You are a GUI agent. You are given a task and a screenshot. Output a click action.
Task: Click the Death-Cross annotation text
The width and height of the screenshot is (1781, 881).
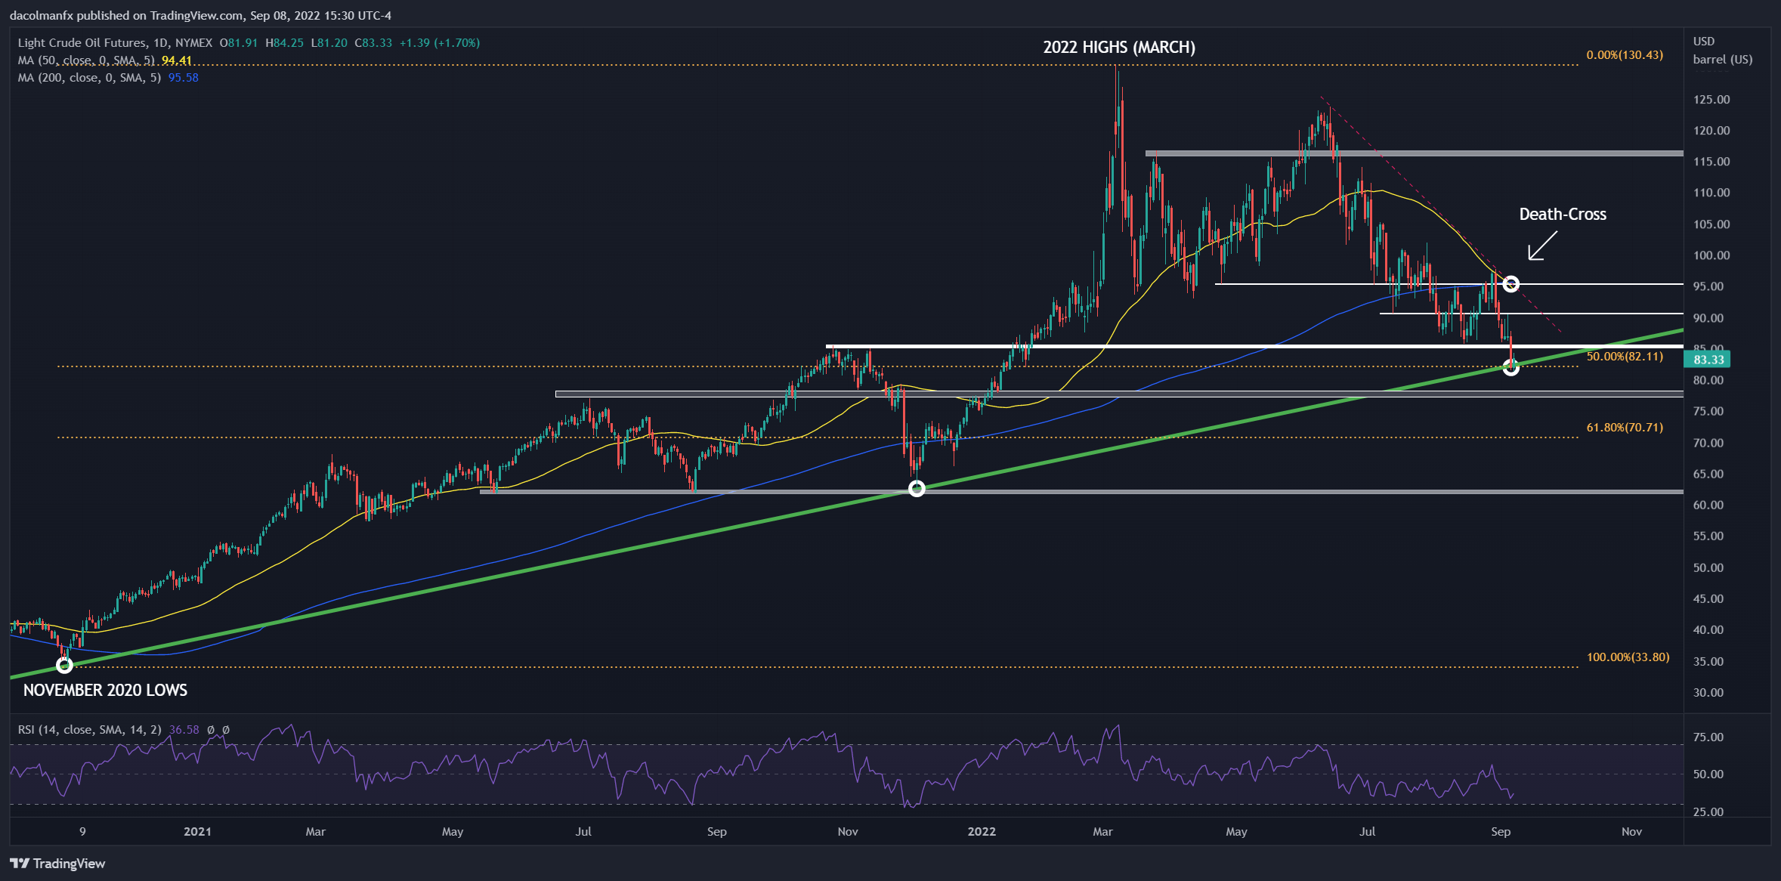[1563, 215]
